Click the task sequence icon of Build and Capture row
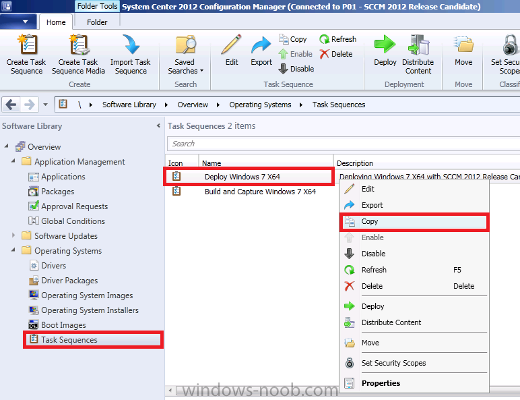 pos(176,192)
